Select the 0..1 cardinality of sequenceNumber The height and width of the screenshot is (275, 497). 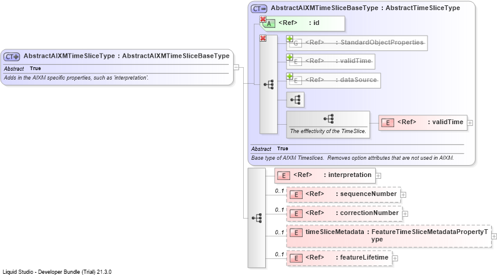click(x=279, y=191)
